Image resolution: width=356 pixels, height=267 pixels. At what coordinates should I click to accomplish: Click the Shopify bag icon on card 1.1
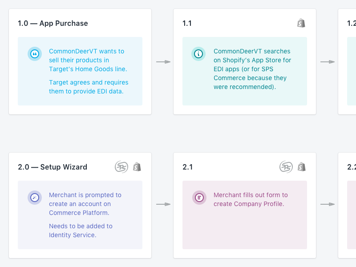(301, 23)
